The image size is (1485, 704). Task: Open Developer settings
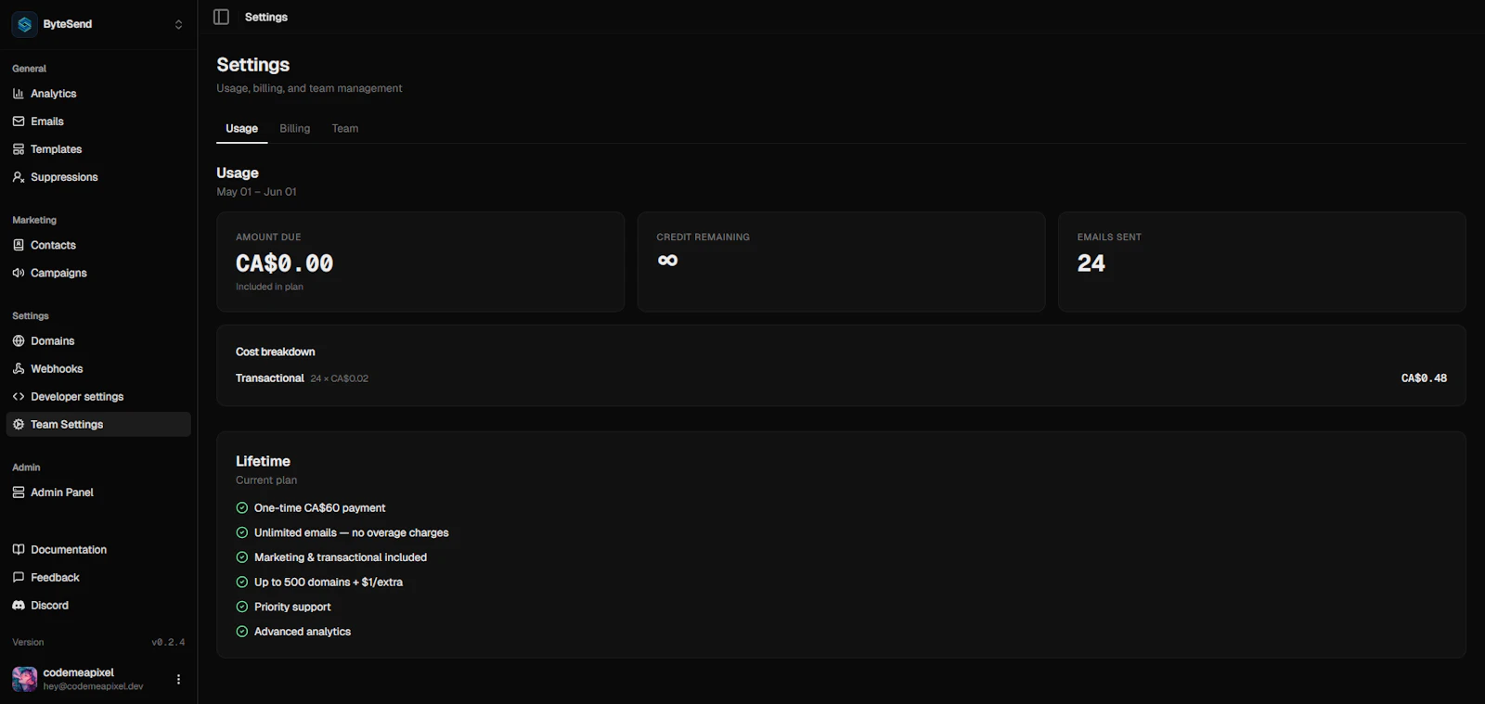tap(98, 397)
